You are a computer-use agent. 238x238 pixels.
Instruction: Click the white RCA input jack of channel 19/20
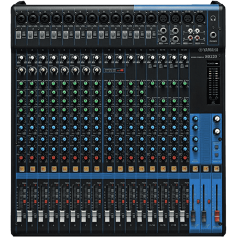[197, 31]
